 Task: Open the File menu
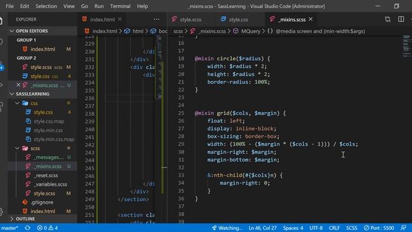[x=10, y=6]
